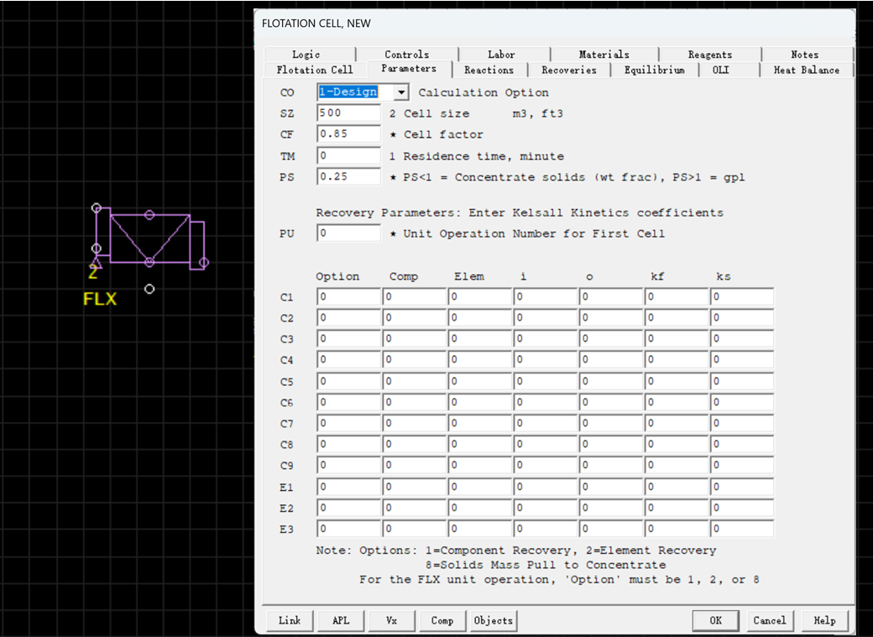Select the flotation cell FLX unit icon

click(149, 239)
